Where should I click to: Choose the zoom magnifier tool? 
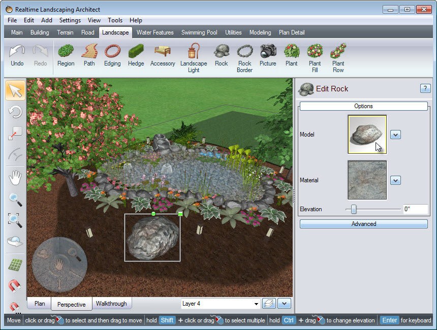pyautogui.click(x=15, y=200)
